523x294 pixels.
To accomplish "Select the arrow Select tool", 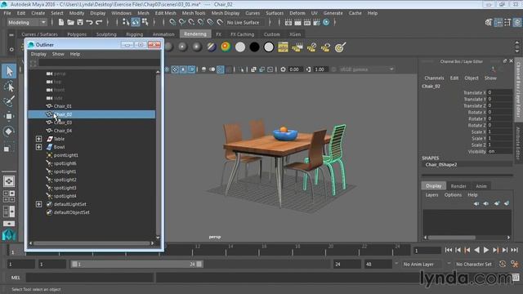I will (9, 71).
